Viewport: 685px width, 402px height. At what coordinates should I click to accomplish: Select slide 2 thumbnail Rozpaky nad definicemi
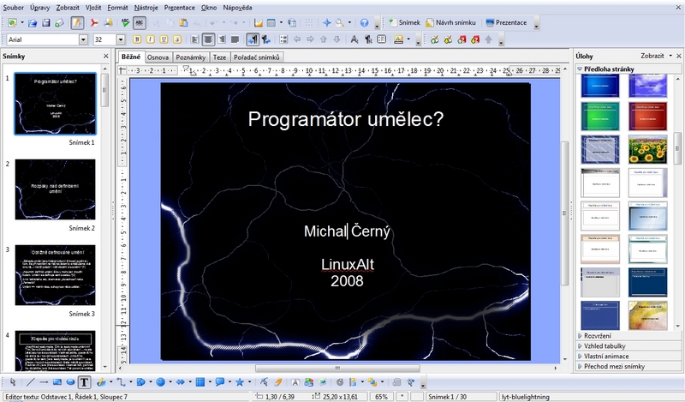click(x=56, y=189)
